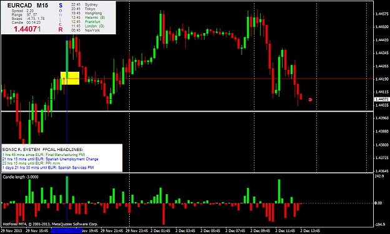Click the EURCAD M15 chart title

click(27, 6)
